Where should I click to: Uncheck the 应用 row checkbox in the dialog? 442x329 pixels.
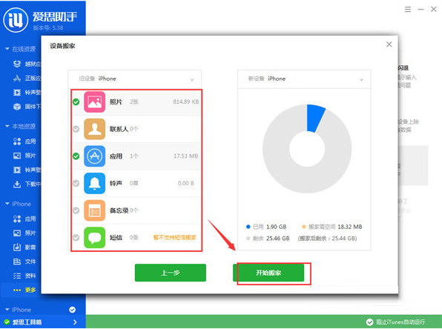[x=76, y=156]
